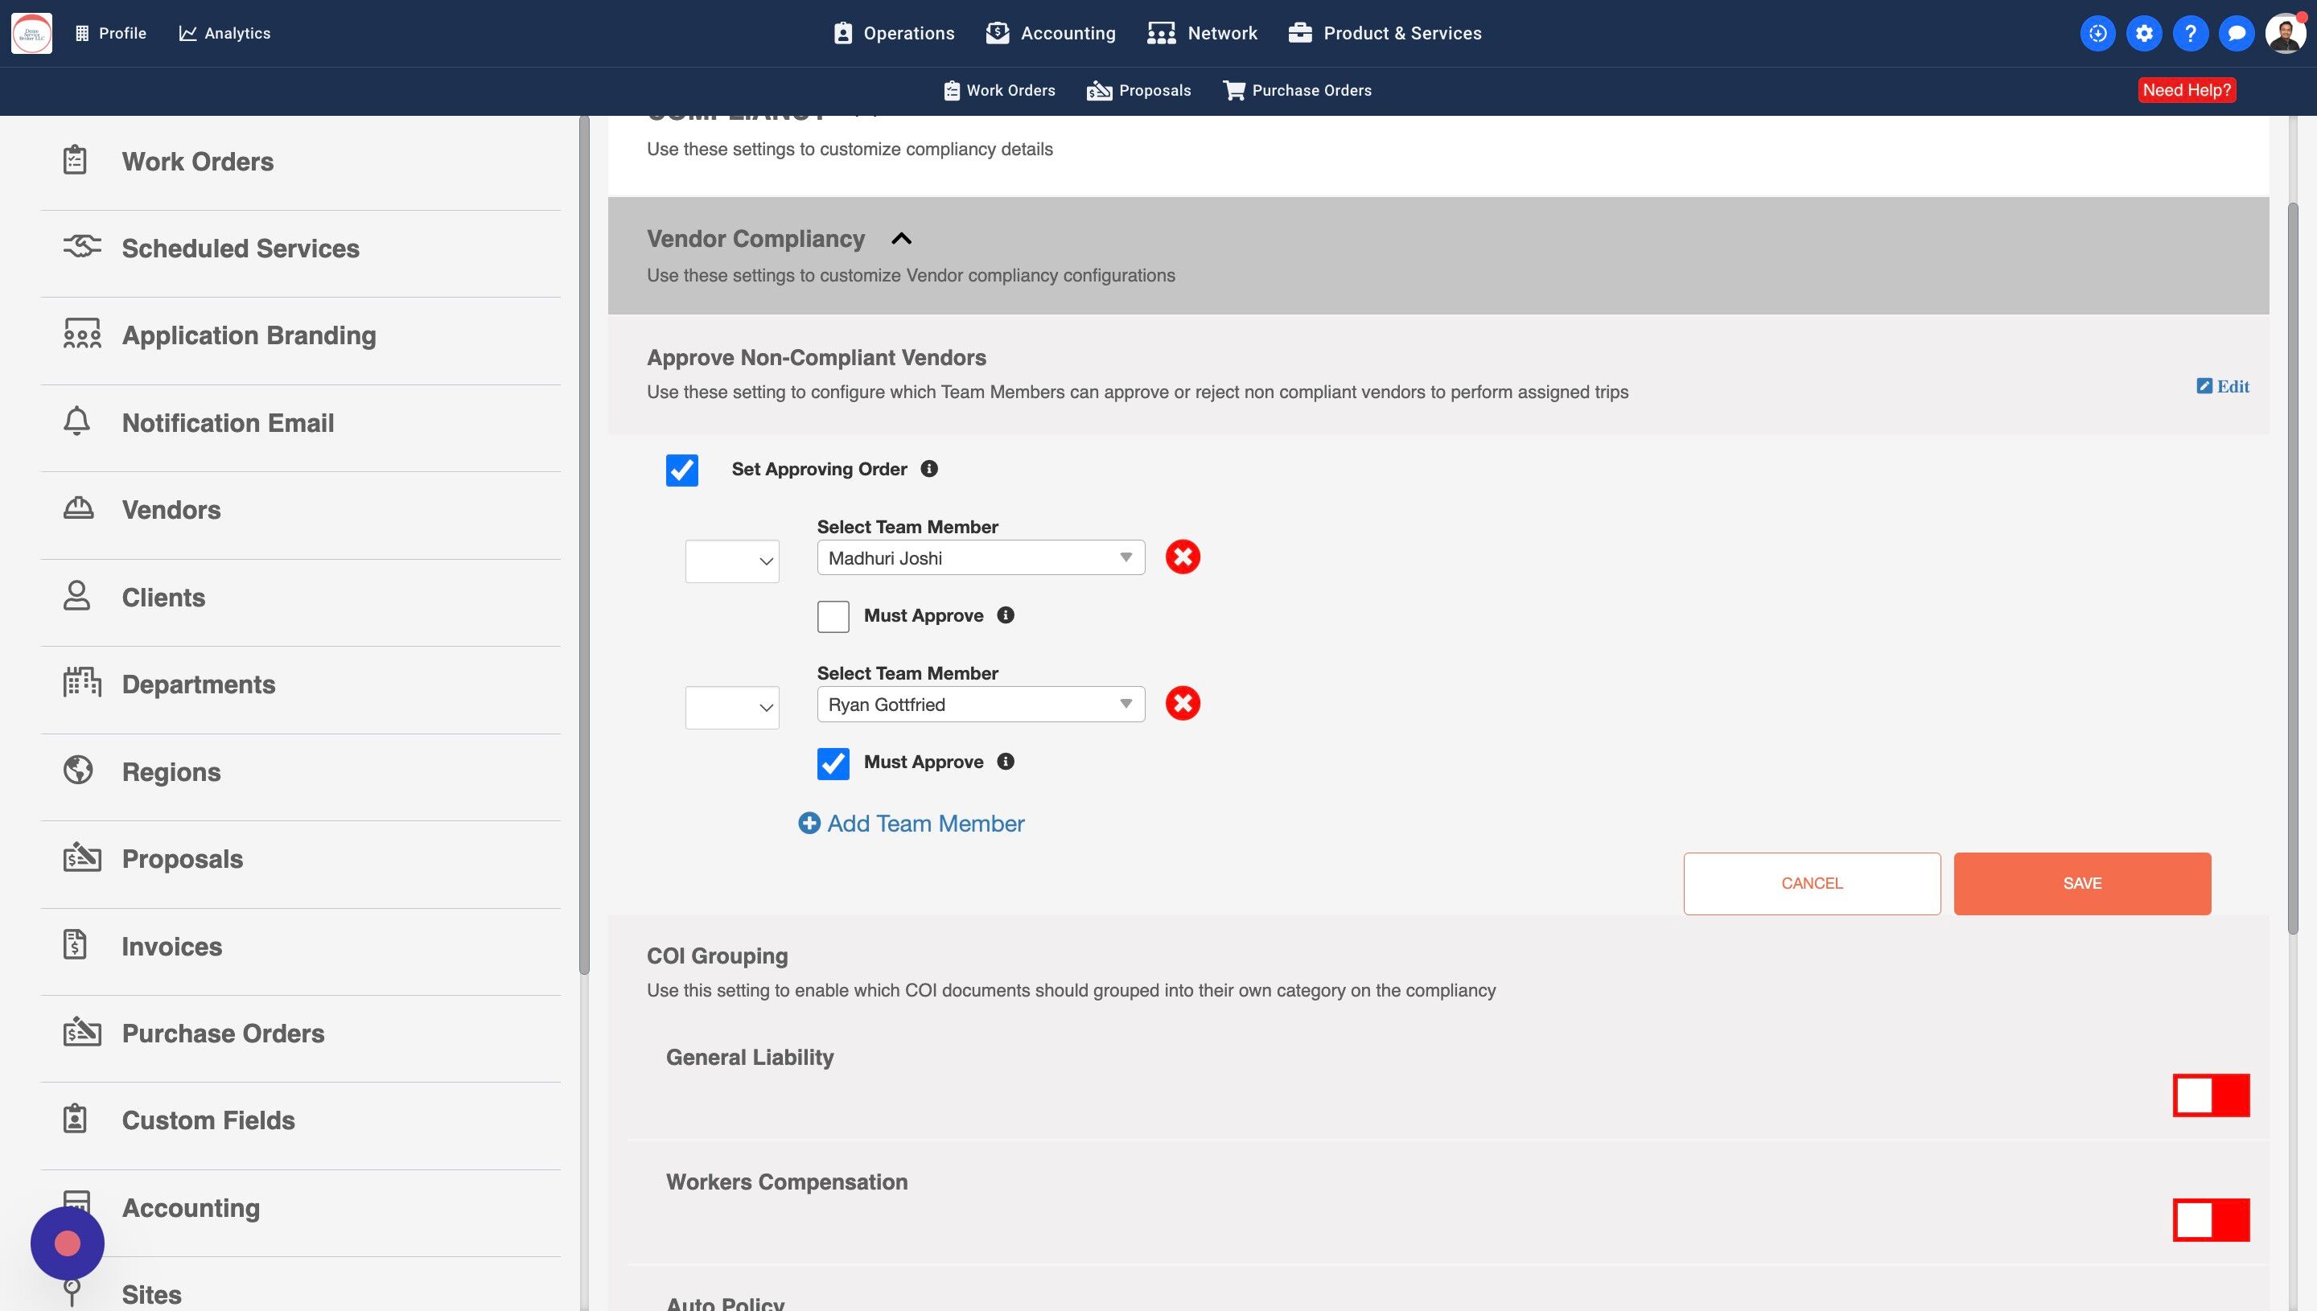The width and height of the screenshot is (2317, 1311).
Task: Click the user avatar in top right
Action: (2285, 33)
